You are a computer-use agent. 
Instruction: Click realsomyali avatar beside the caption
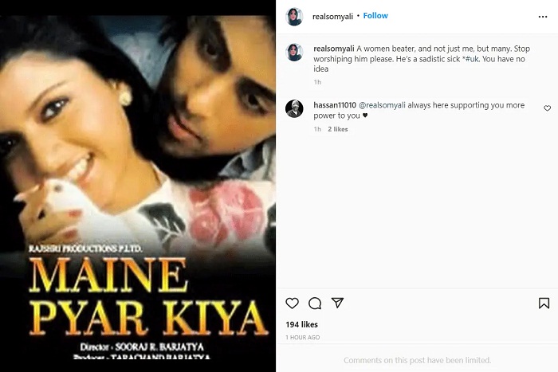point(294,53)
